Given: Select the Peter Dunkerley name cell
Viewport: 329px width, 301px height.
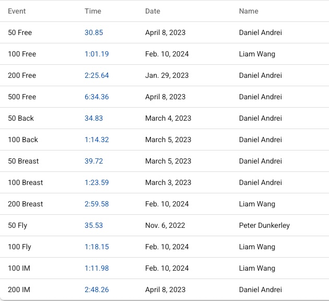Looking at the screenshot, I should pyautogui.click(x=264, y=225).
